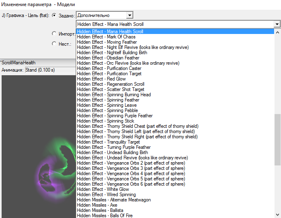Viewport: 281px width, 218px height.
Task: Pick Hidden Effect - Thorny Shield Right
Action: [175, 137]
